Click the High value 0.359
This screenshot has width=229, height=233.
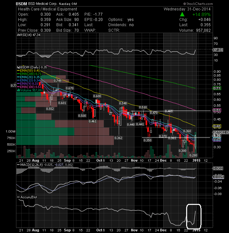click(x=45, y=20)
